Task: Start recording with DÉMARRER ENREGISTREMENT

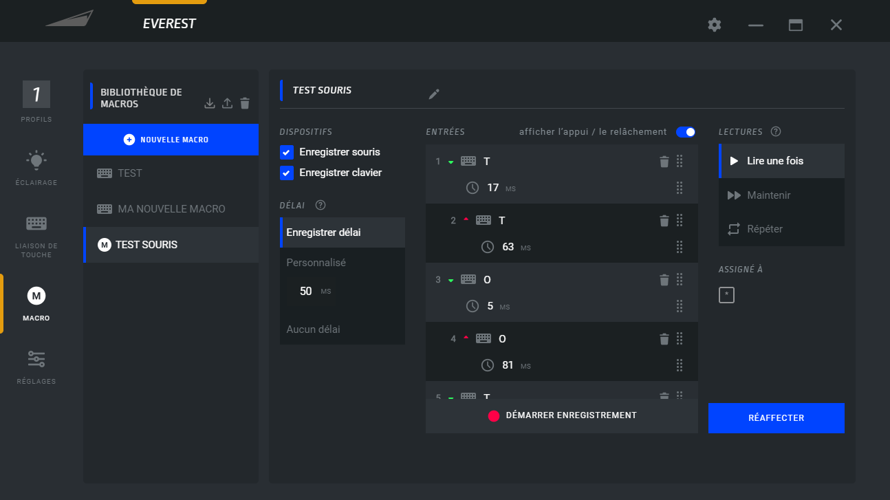Action: click(561, 415)
